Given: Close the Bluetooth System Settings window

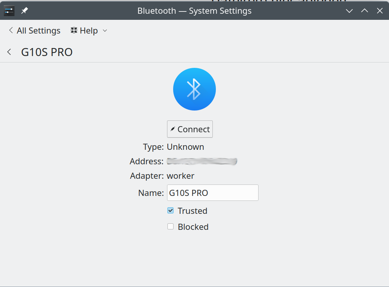Looking at the screenshot, I should pos(380,11).
